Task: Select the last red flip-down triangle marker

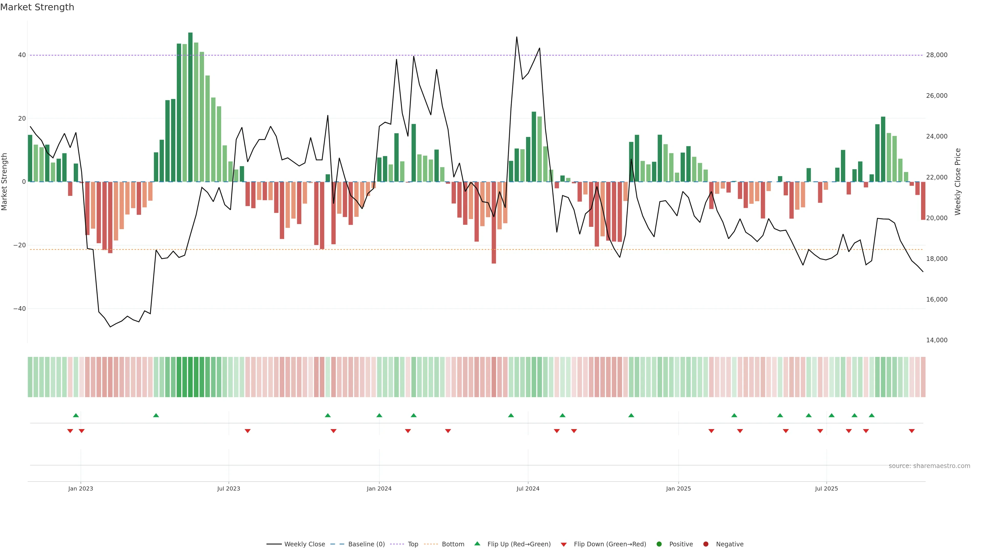Action: pyautogui.click(x=912, y=431)
